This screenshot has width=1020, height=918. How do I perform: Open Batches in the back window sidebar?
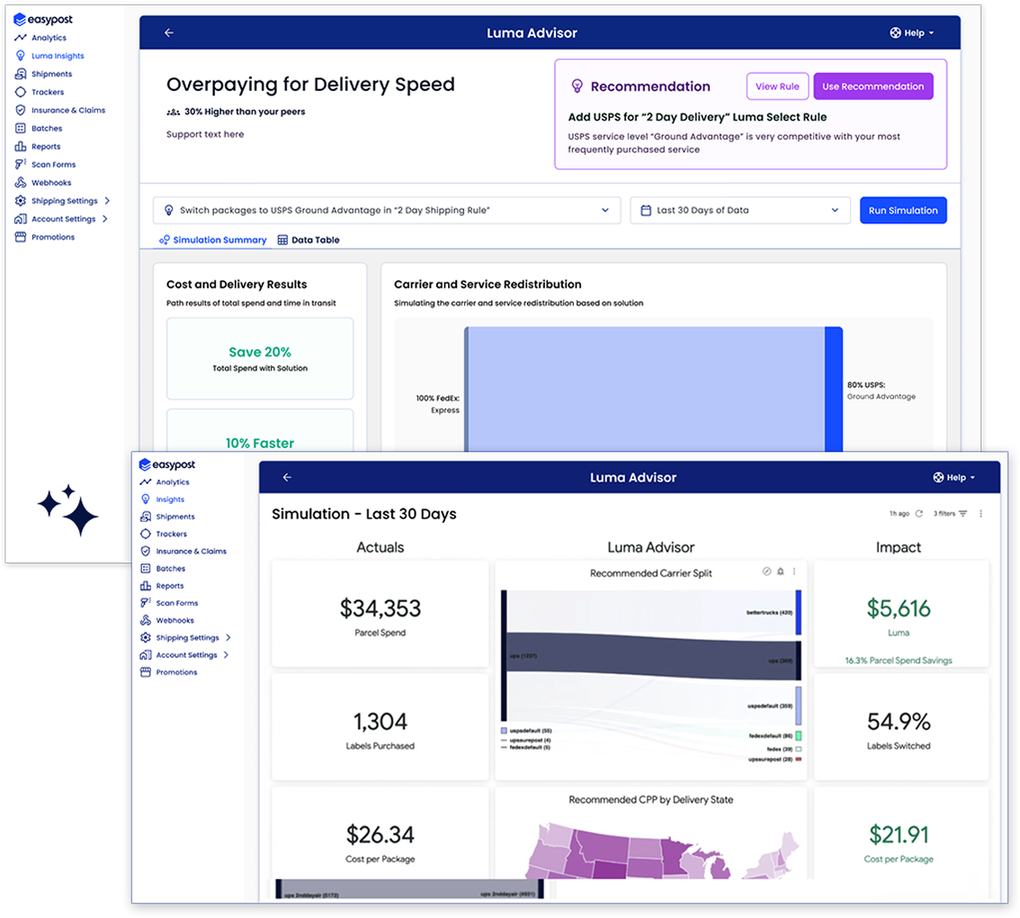(39, 129)
